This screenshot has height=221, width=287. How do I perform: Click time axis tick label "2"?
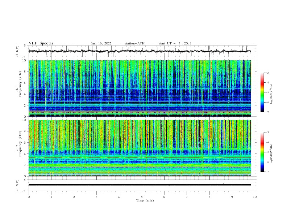click(74, 197)
